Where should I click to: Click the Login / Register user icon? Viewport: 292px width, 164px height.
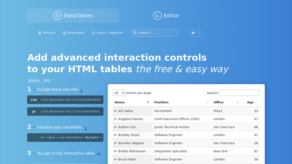[93, 33]
